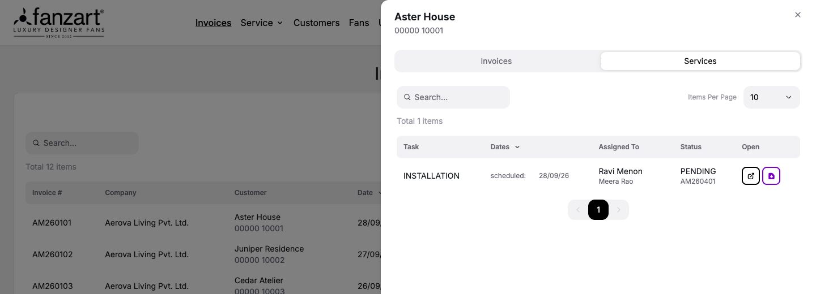This screenshot has height=294, width=816.
Task: Click Total 12 items label
Action: 51,167
